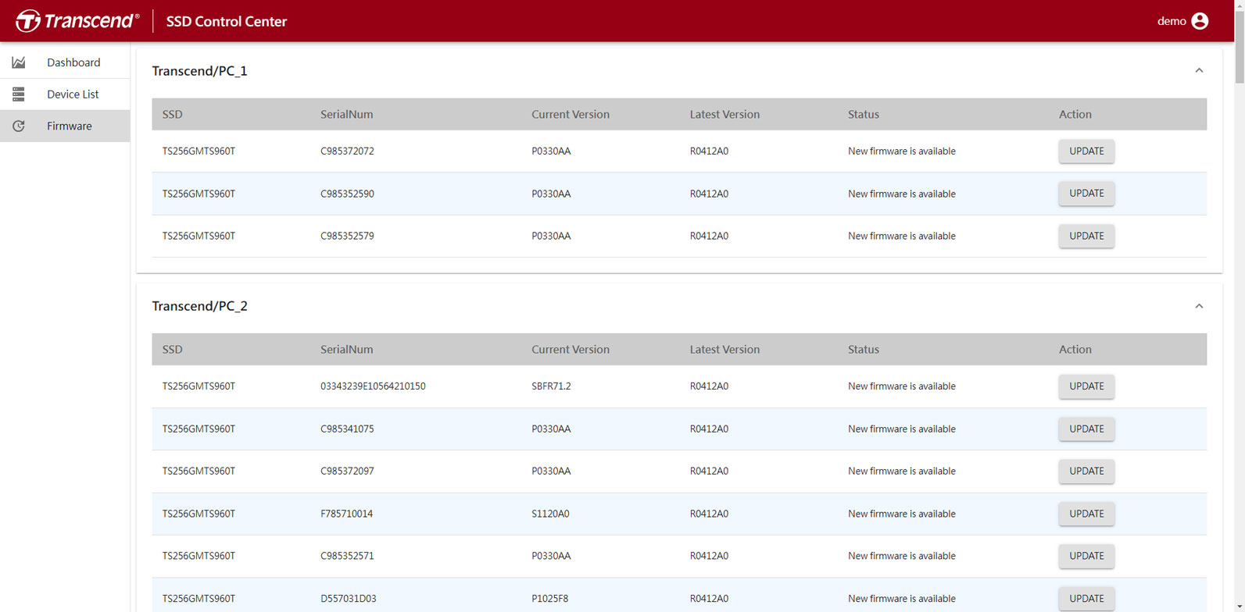The width and height of the screenshot is (1245, 612).
Task: Click serial C985352571 cell
Action: (x=347, y=556)
